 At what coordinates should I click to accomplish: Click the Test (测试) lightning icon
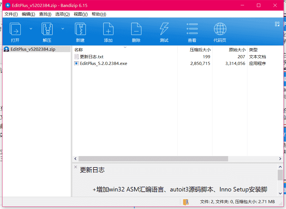click(x=164, y=29)
